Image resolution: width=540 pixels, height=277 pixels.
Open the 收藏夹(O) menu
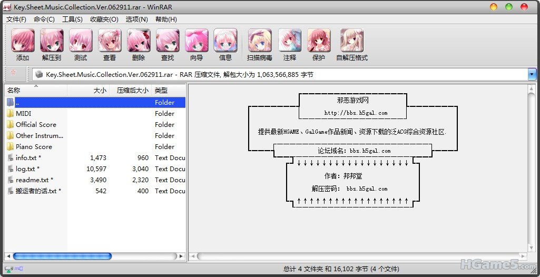pyautogui.click(x=104, y=19)
